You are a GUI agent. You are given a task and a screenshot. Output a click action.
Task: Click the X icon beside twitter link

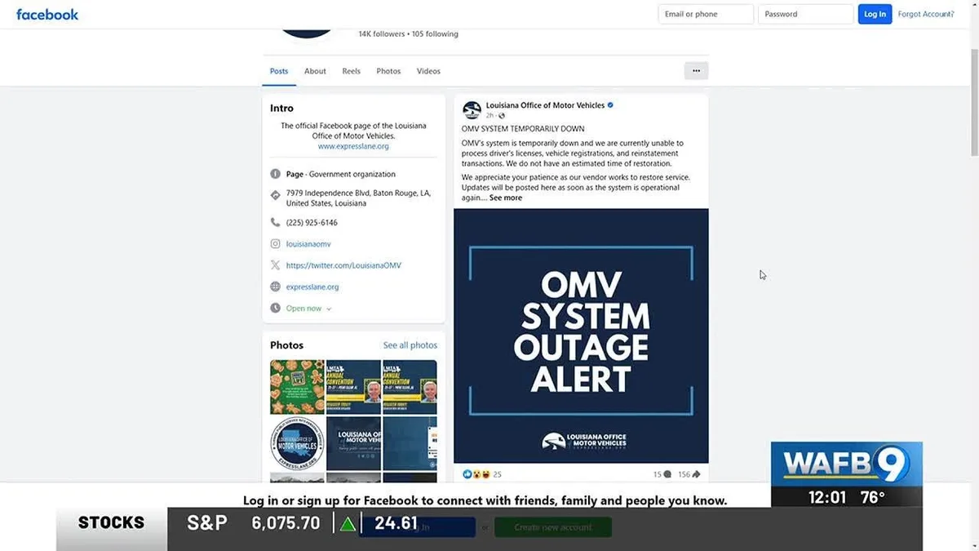point(276,265)
